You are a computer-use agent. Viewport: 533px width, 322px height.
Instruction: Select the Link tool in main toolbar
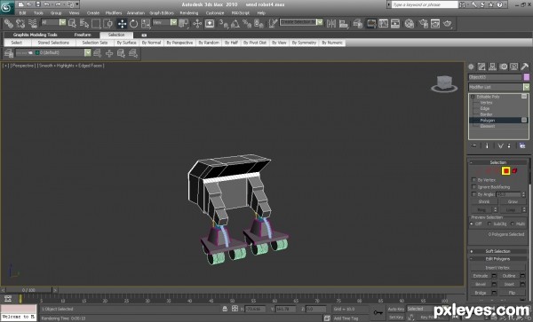[9, 23]
